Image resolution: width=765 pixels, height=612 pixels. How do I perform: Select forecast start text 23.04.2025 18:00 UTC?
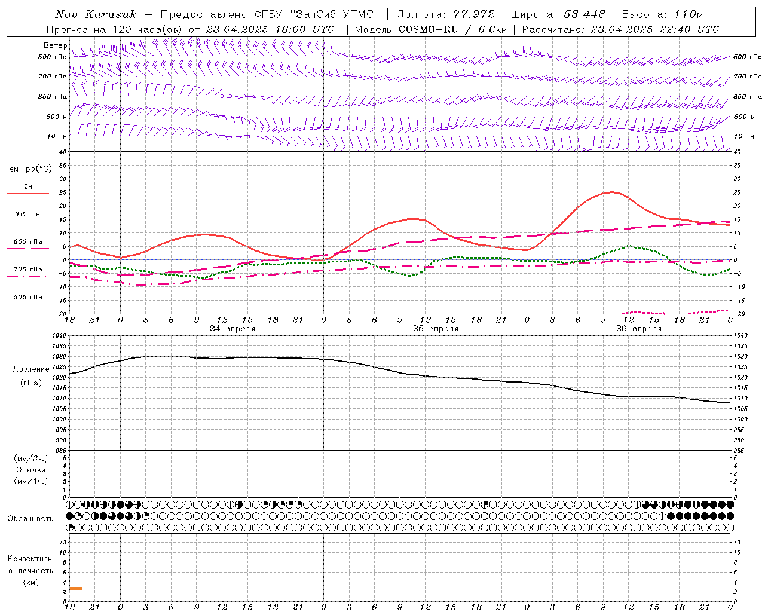pos(270,29)
